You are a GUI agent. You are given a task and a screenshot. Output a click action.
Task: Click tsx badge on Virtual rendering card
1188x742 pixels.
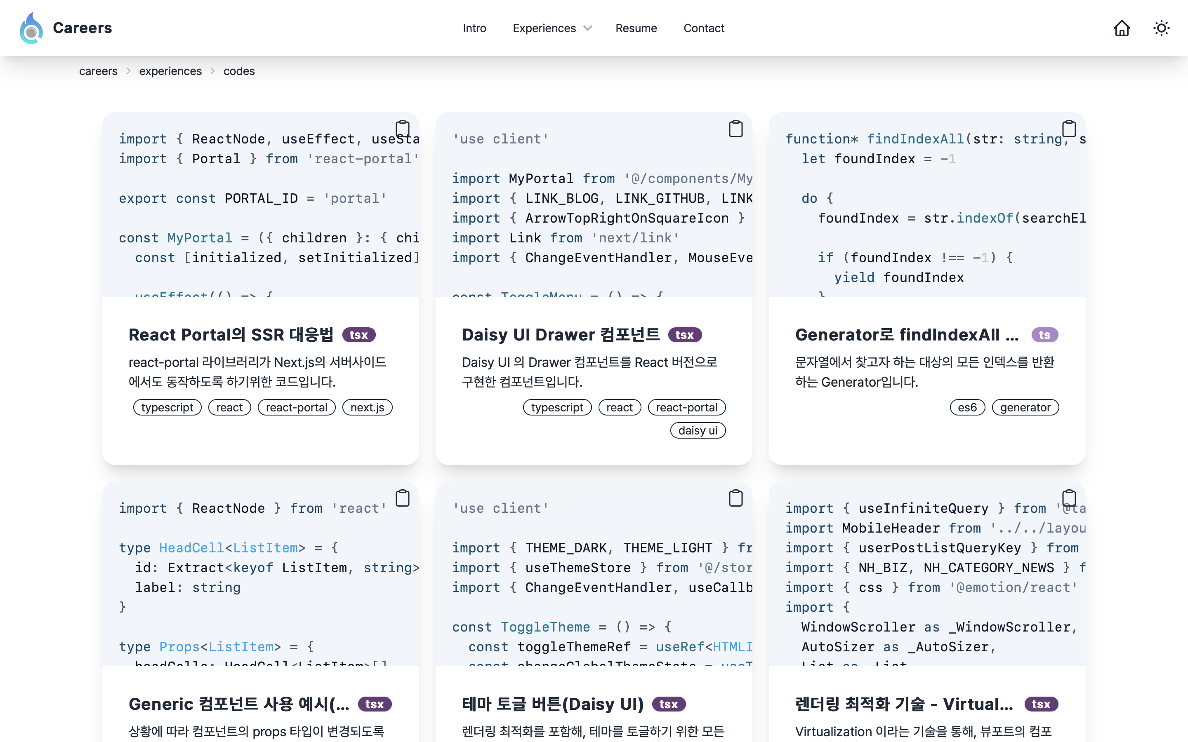coord(1041,704)
